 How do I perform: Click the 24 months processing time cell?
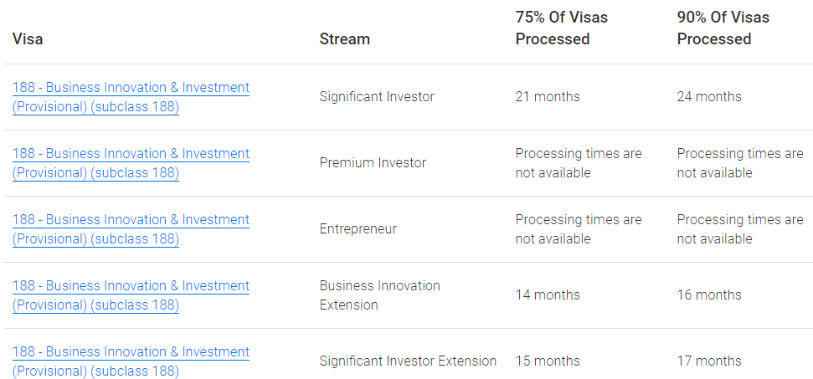709,97
